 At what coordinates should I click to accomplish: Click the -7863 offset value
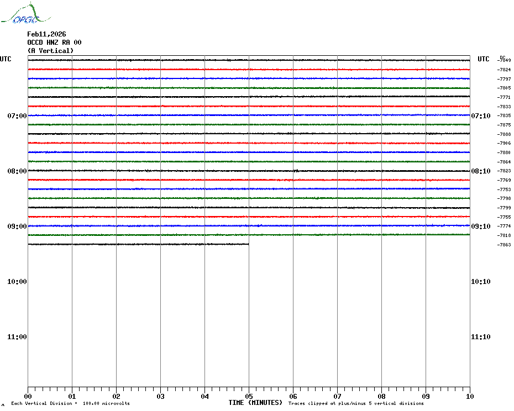[504, 245]
